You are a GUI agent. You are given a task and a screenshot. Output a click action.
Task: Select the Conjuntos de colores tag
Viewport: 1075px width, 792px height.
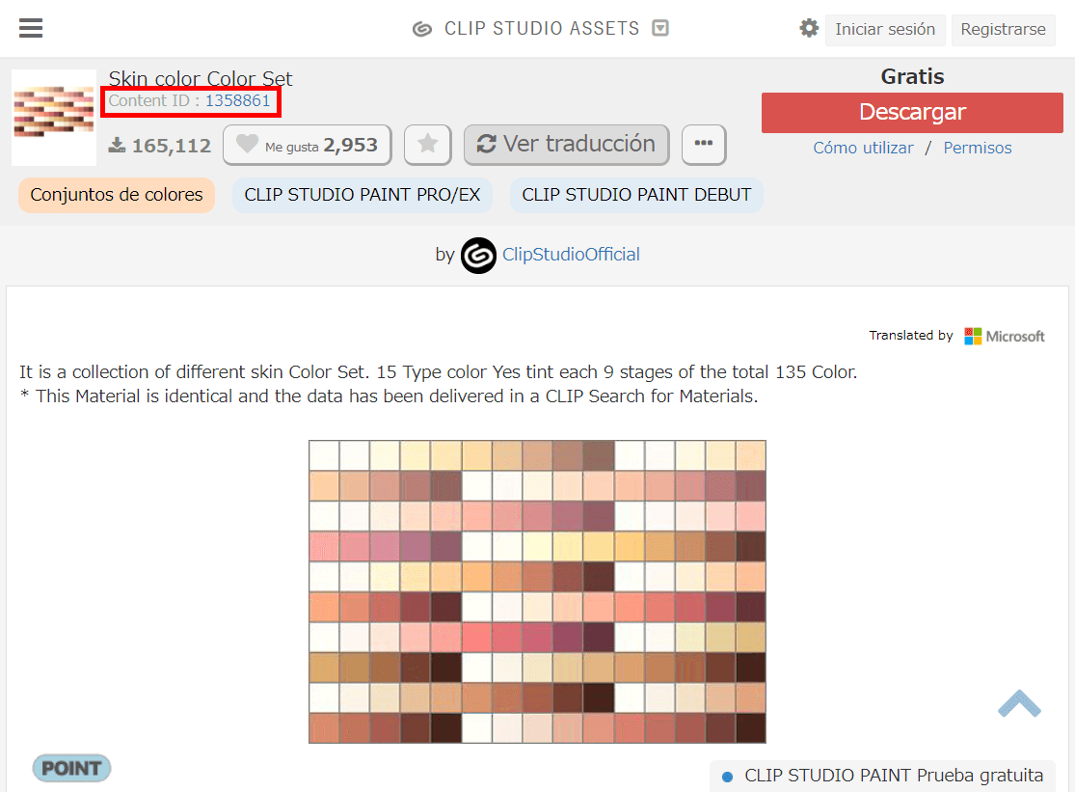pyautogui.click(x=117, y=195)
